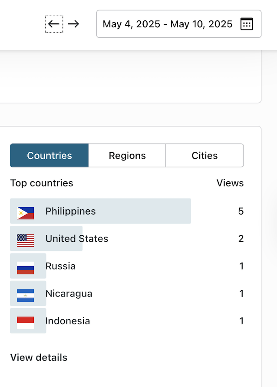Image resolution: width=277 pixels, height=387 pixels.
Task: Open the View details link
Action: pyautogui.click(x=39, y=358)
